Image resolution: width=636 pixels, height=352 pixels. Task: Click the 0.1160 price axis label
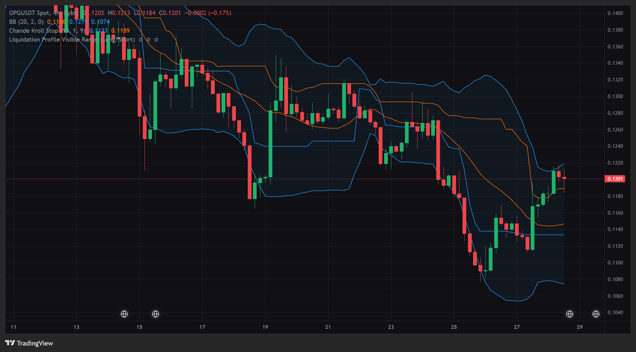615,213
